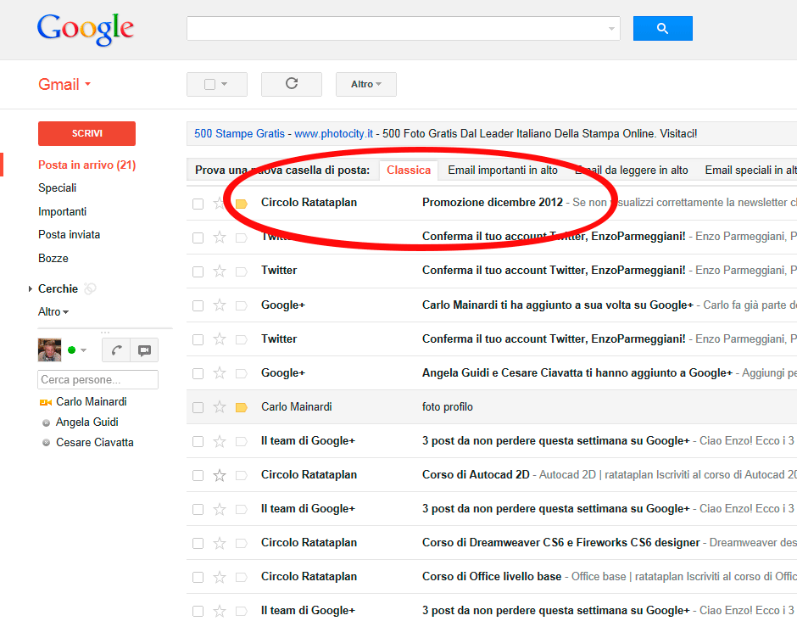Image resolution: width=797 pixels, height=621 pixels.
Task: Tick the foto profilo email checkbox
Action: click(198, 407)
